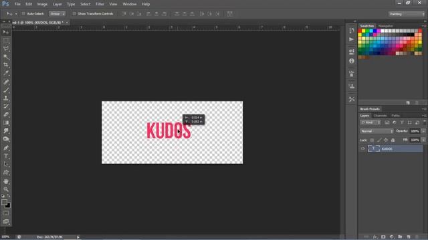Image resolution: width=428 pixels, height=240 pixels.
Task: Select the Shape tool
Action: (x=6, y=173)
